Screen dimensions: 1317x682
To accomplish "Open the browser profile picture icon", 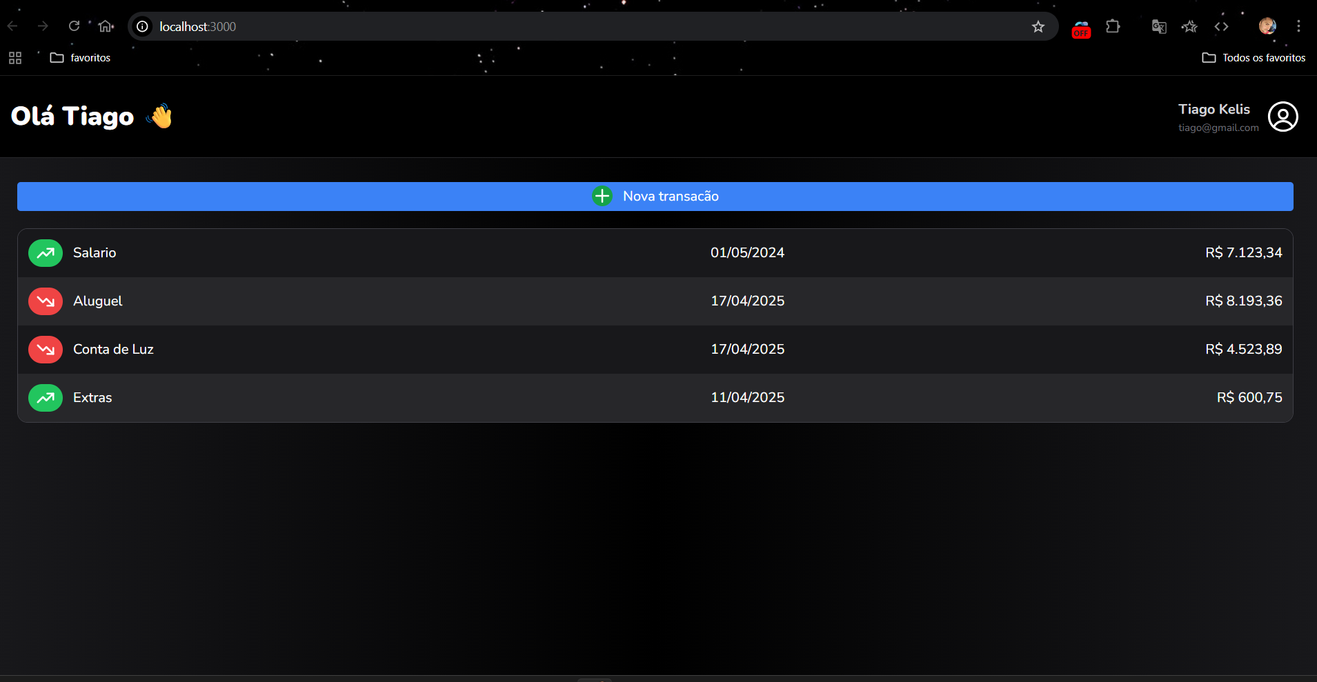I will (1267, 26).
